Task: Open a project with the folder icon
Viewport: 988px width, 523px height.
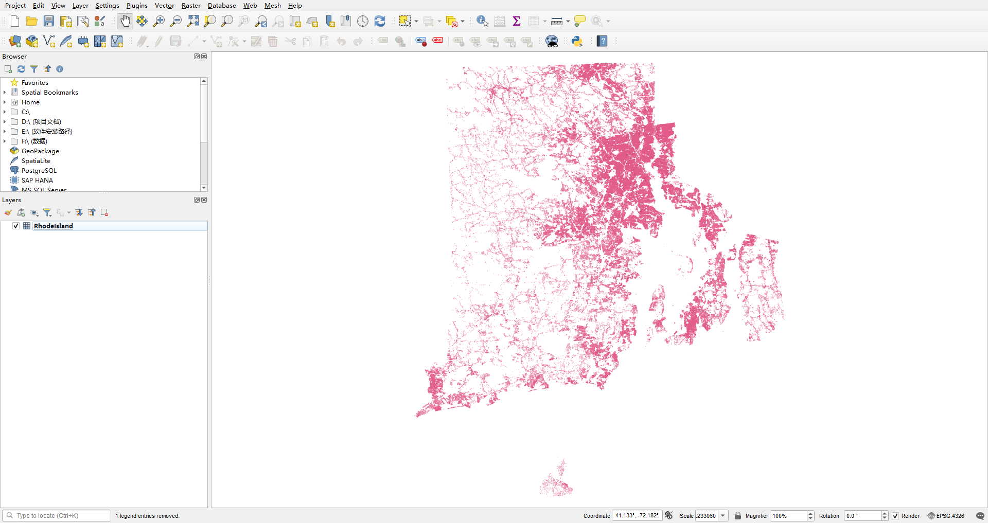Action: pos(31,21)
